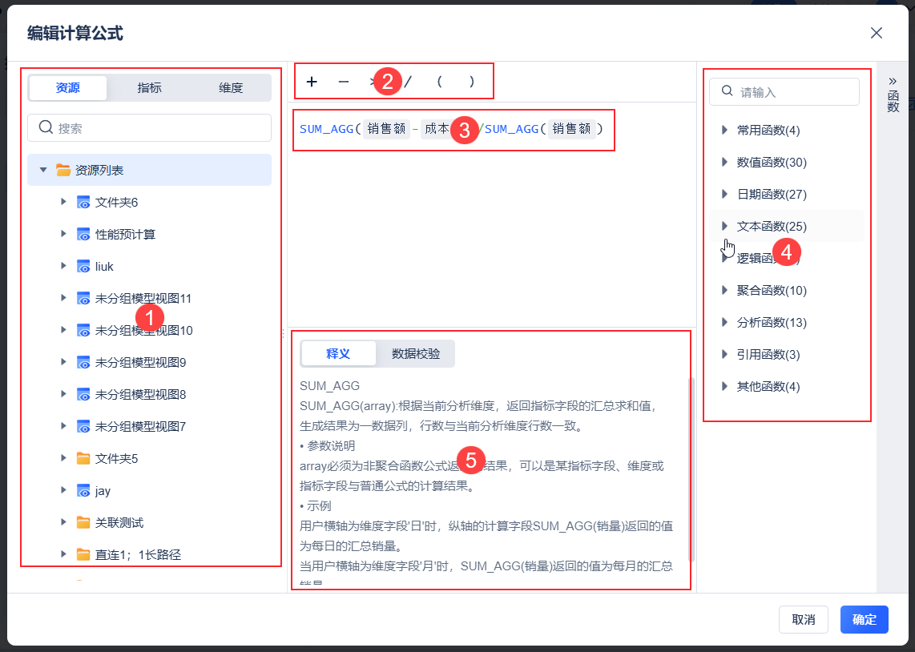Insert an opening parenthesis

pos(439,82)
